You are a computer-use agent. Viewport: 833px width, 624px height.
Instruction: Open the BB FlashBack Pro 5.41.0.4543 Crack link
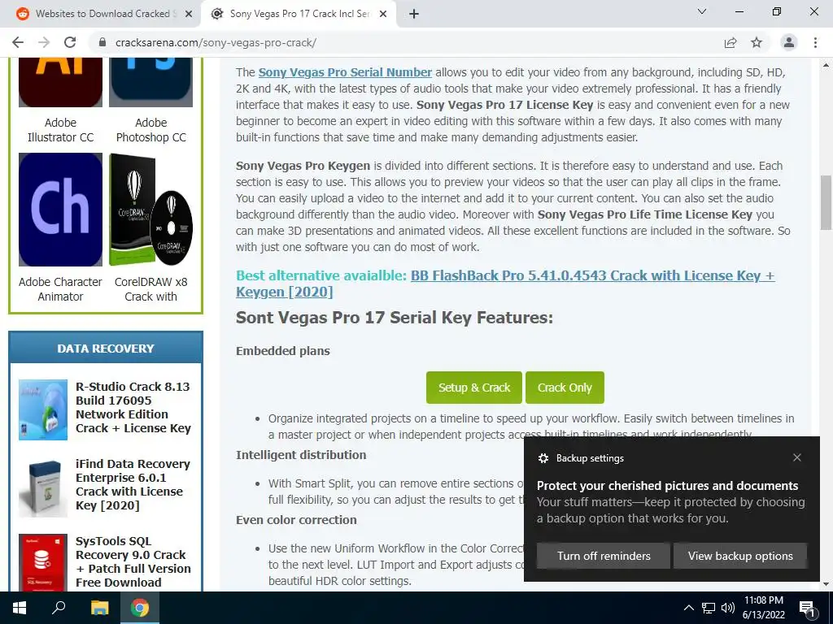505,284
